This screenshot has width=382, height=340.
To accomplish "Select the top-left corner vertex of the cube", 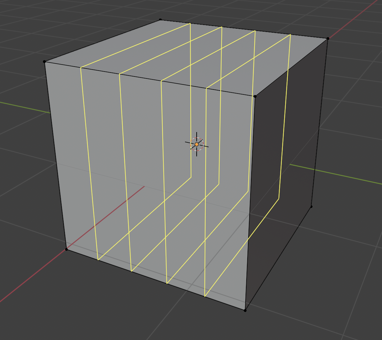I will (x=45, y=62).
